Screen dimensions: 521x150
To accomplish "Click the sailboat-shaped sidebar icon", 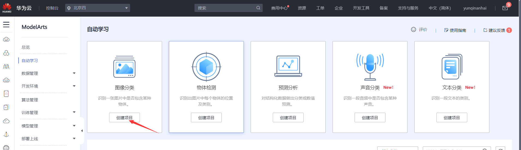I will click(x=6, y=134).
